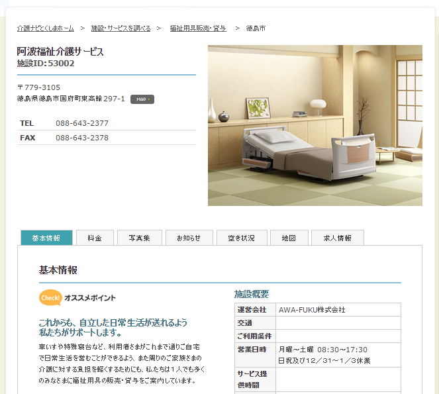Click the FAX number 088-643-2378
This screenshot has width=439, height=394.
coord(82,138)
